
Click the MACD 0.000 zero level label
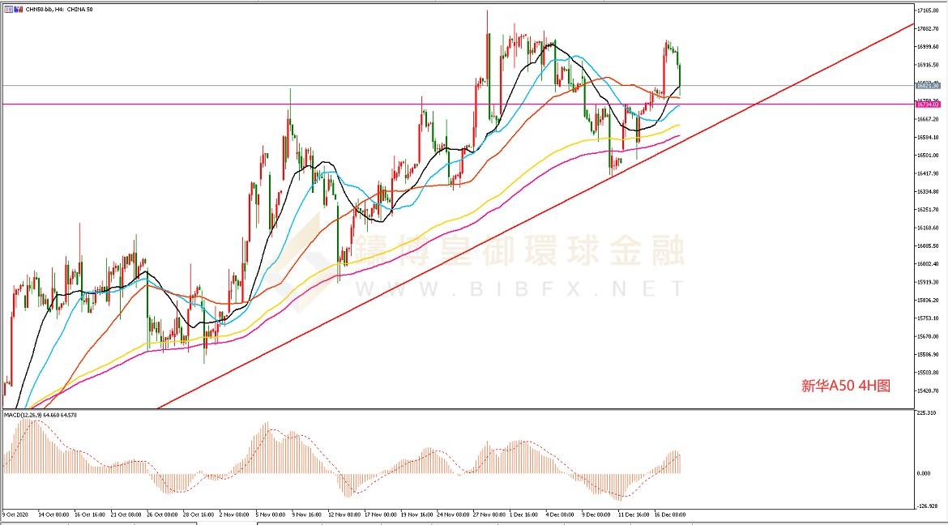click(x=925, y=473)
